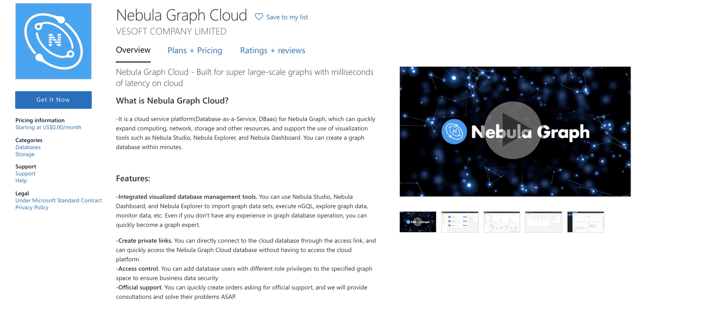
Task: Select the second product screenshot thumbnail
Action: tap(460, 222)
